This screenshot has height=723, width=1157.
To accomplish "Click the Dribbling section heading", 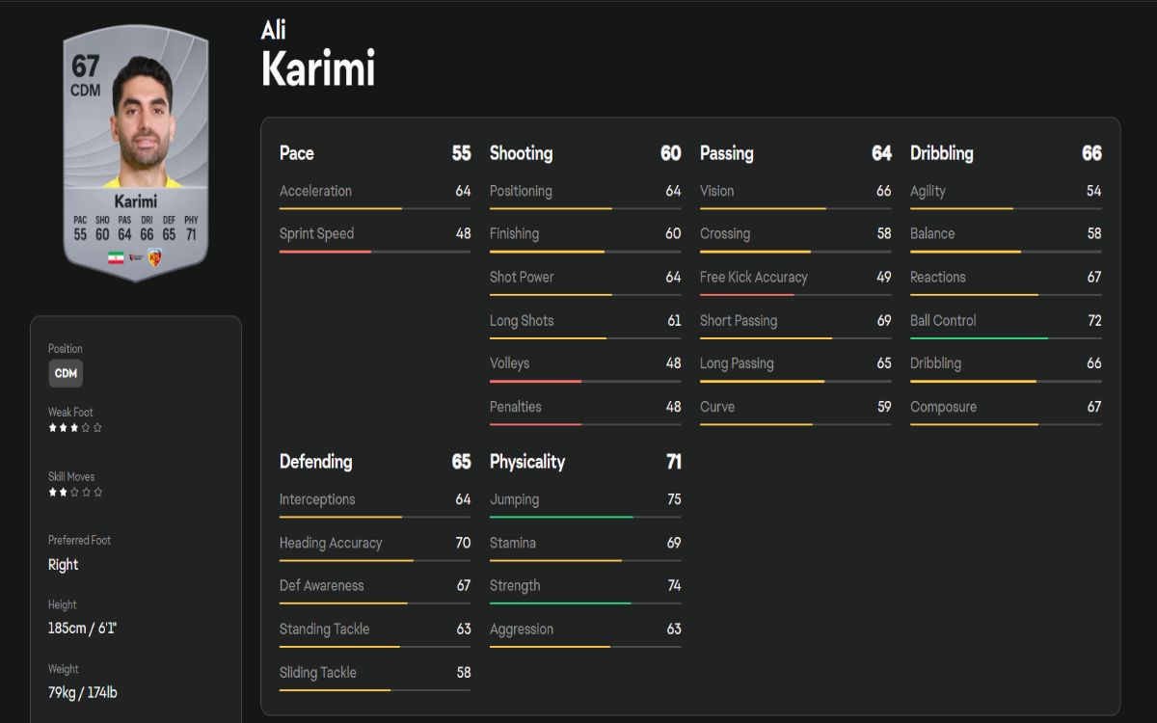I will 941,153.
